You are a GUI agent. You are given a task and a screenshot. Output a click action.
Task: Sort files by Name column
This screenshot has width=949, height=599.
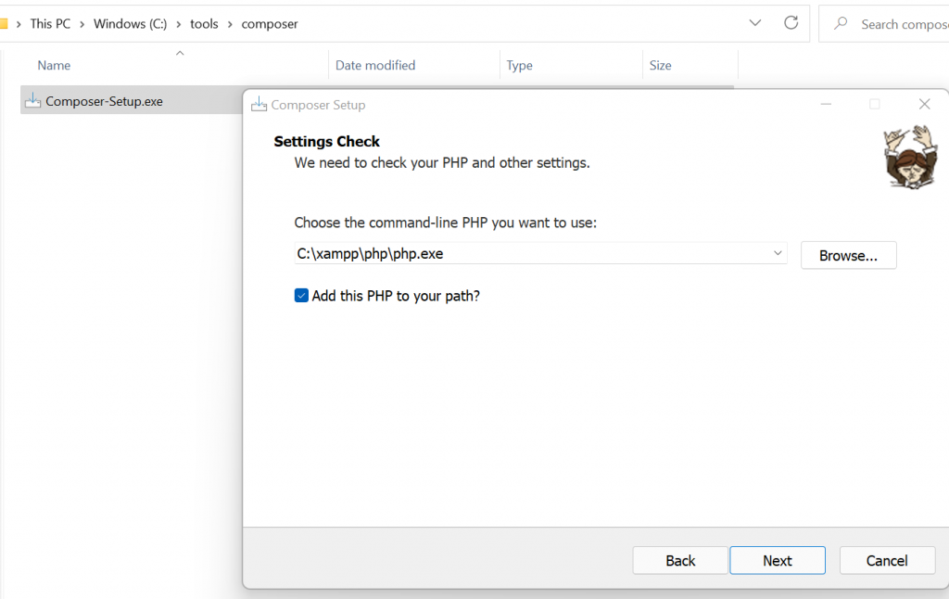54,66
